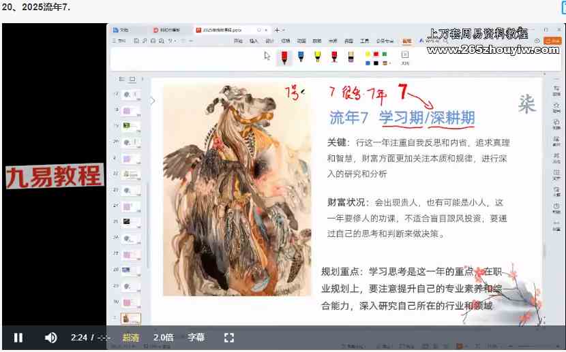Open the 开始 ribbon tab
Image resolution: width=566 pixels, height=352 pixels.
tap(238, 41)
